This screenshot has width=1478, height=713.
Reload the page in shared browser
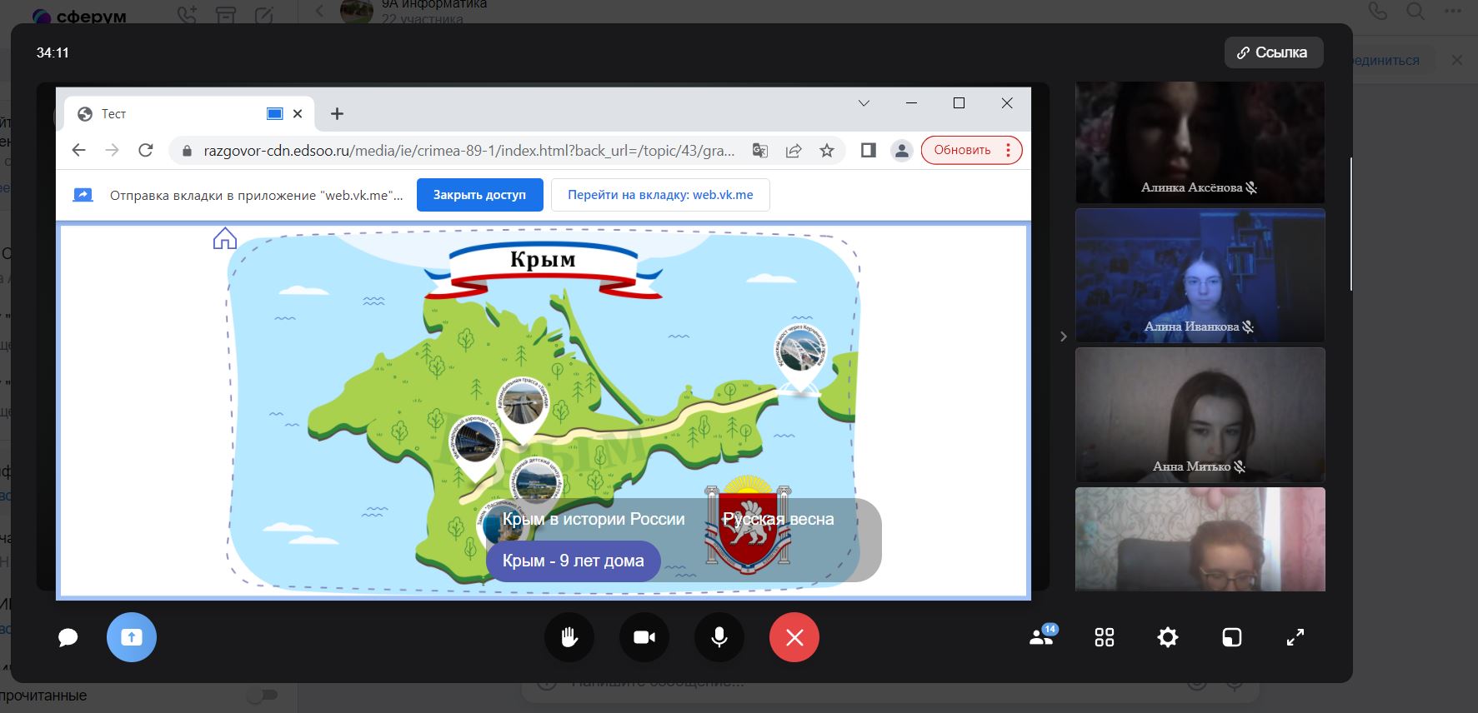tap(146, 150)
